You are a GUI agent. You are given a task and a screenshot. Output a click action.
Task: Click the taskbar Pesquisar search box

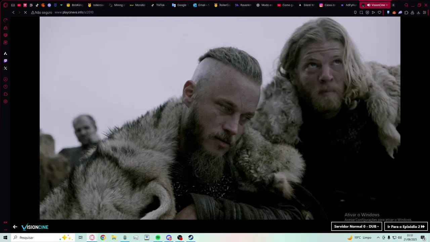43,238
